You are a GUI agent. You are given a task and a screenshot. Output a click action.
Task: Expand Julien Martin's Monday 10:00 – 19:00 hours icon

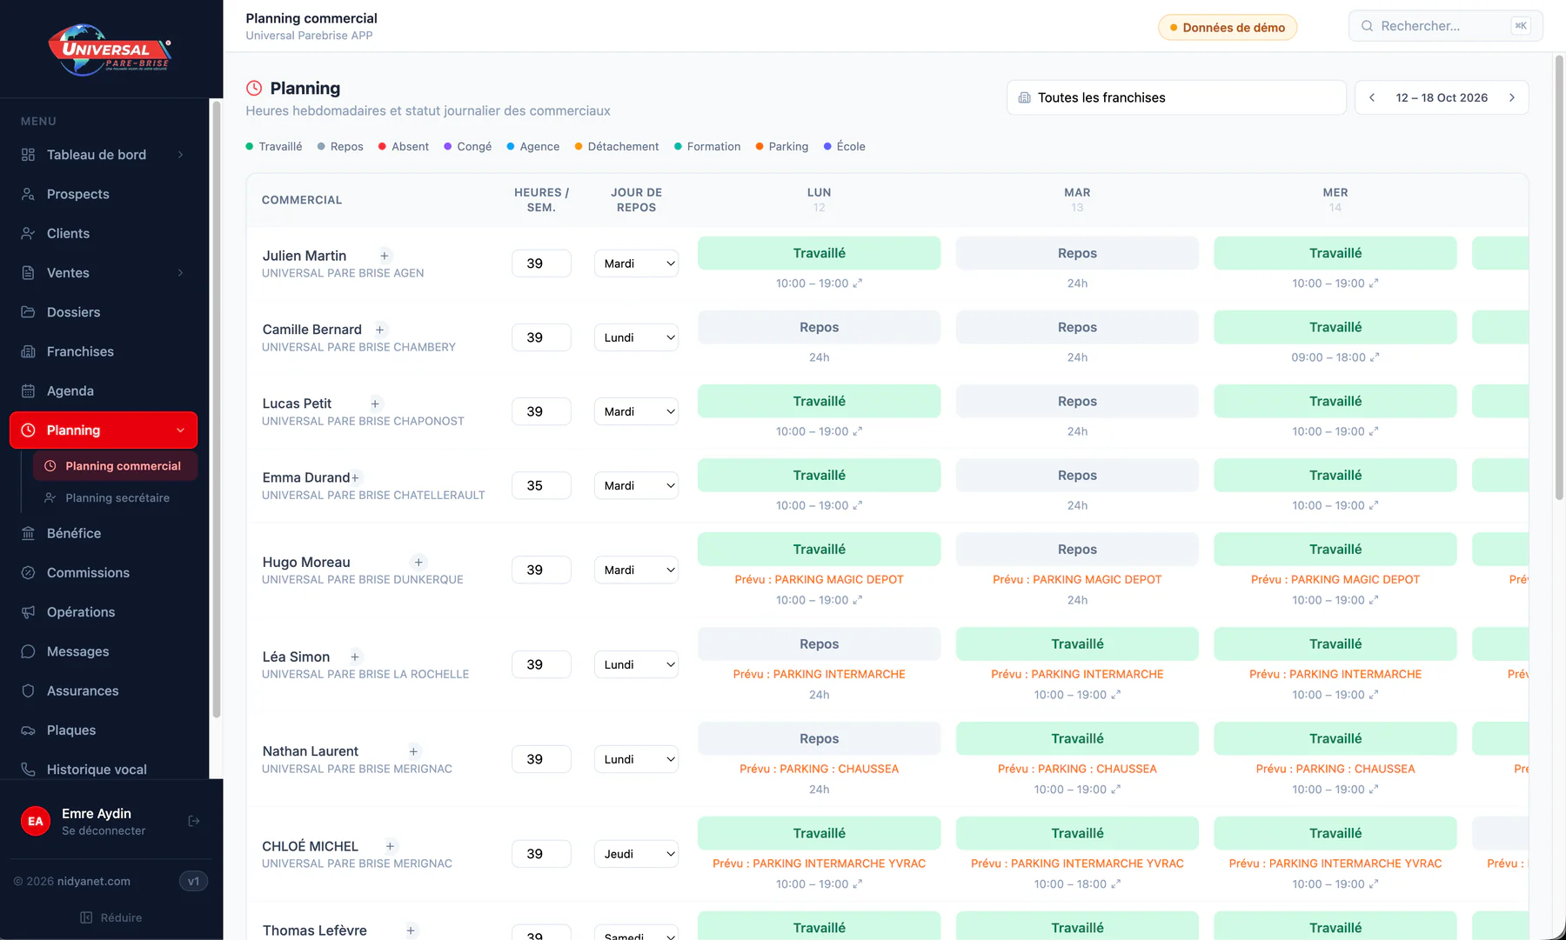(857, 283)
